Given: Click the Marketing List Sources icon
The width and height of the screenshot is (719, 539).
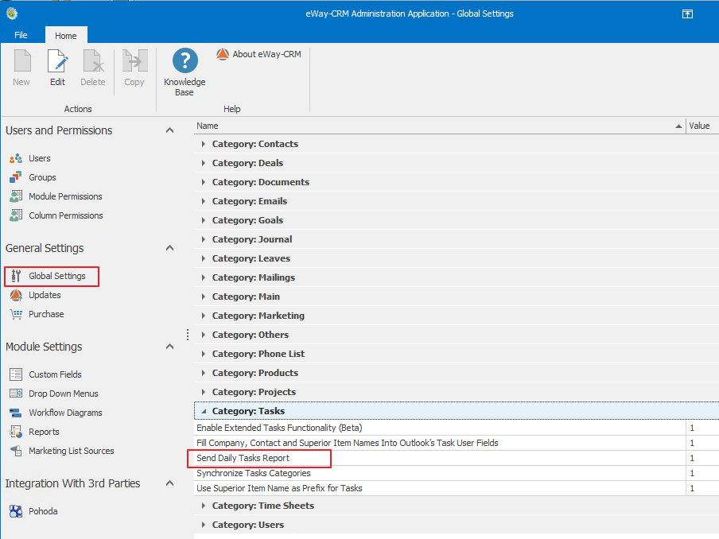Looking at the screenshot, I should pyautogui.click(x=16, y=451).
